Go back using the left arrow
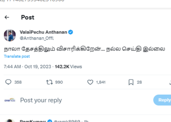The height and width of the screenshot is (122, 171). point(7,17)
